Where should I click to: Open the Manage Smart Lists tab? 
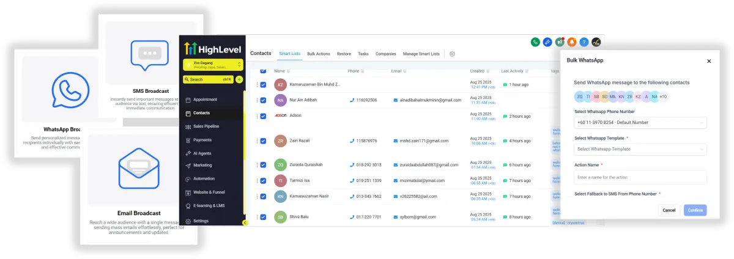pyautogui.click(x=421, y=54)
